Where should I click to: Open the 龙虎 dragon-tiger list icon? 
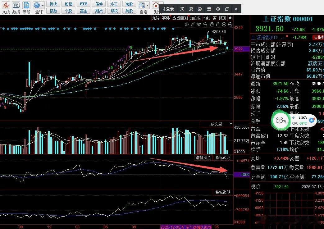coord(6,5)
